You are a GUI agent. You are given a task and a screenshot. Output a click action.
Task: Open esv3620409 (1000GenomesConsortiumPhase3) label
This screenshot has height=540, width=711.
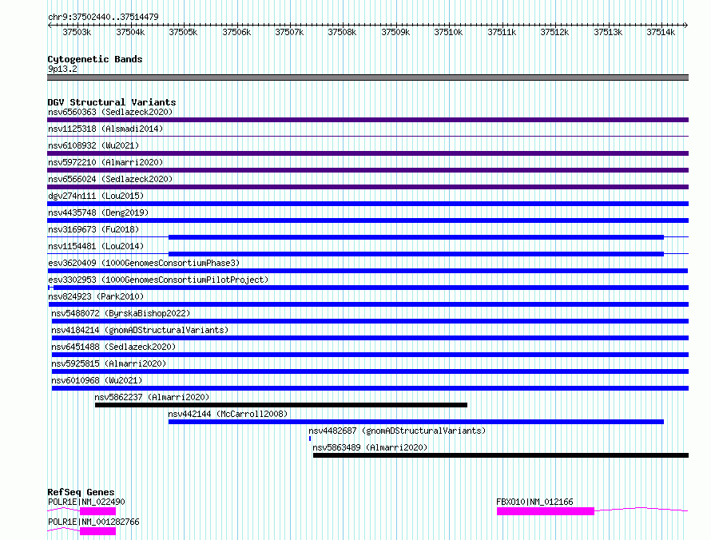click(x=144, y=263)
